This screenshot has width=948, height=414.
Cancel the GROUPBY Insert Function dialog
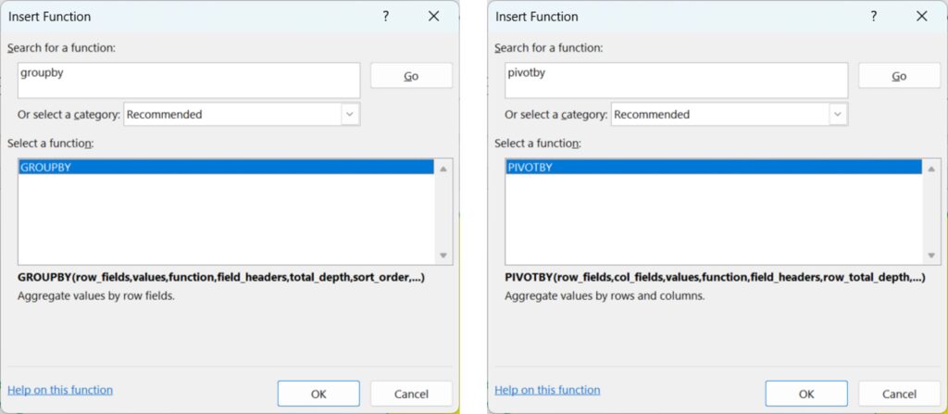[x=411, y=394]
